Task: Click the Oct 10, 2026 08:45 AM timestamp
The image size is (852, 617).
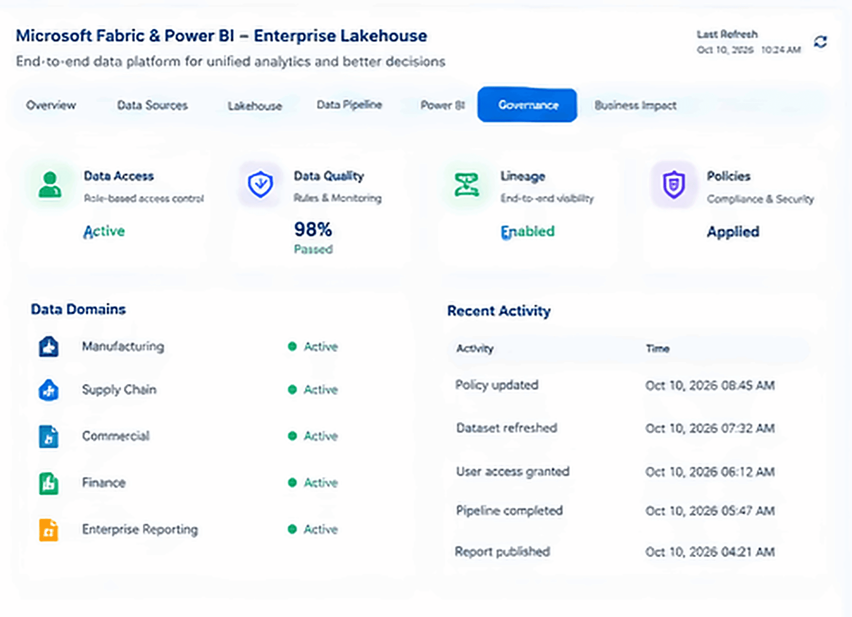Action: [710, 385]
